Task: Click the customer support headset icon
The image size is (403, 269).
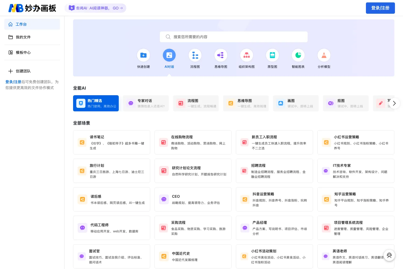Action: (389, 255)
